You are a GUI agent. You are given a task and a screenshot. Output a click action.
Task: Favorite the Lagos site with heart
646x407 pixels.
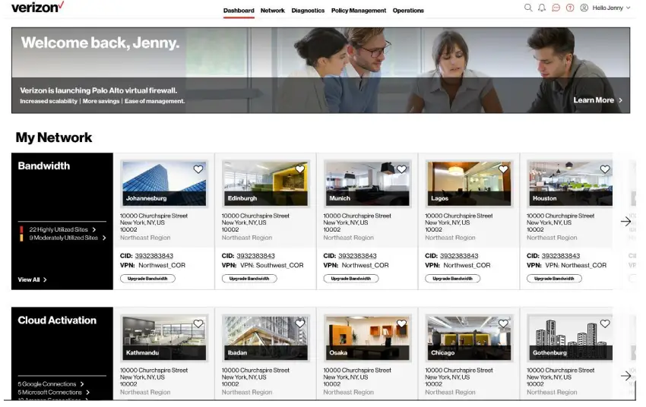coord(503,169)
